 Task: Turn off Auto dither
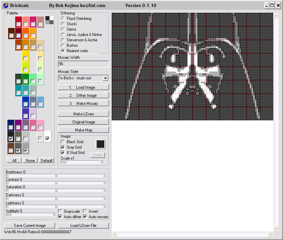pyautogui.click(x=60, y=217)
